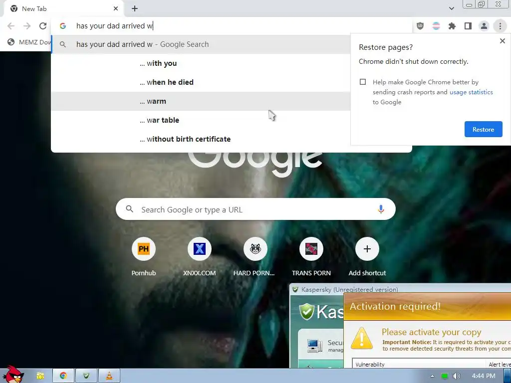Click the Kaspersky window title bar
The height and width of the screenshot is (383, 511).
coord(400,289)
